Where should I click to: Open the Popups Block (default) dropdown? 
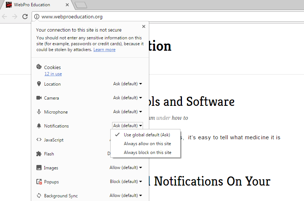click(x=126, y=182)
